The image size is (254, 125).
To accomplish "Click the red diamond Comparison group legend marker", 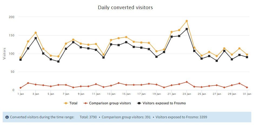I will 85,103.
